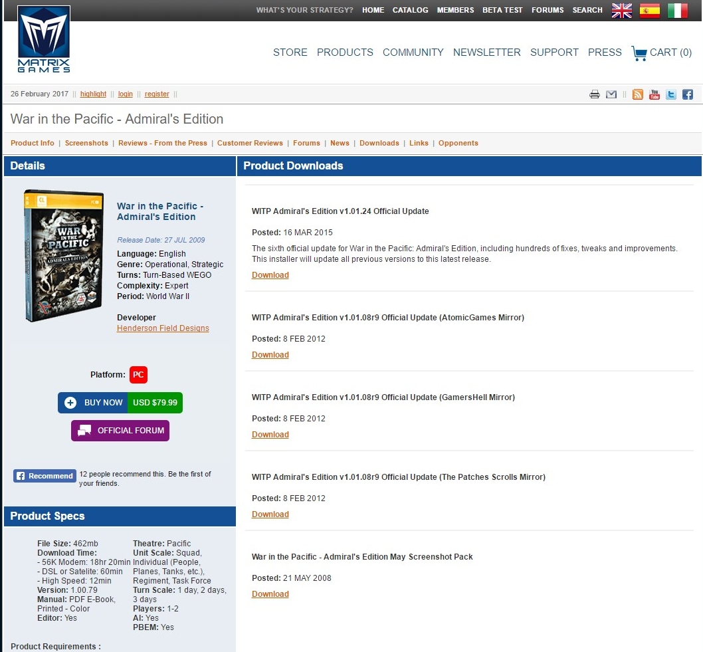Download the GamersHell Mirror update
The height and width of the screenshot is (652, 703).
click(x=270, y=435)
